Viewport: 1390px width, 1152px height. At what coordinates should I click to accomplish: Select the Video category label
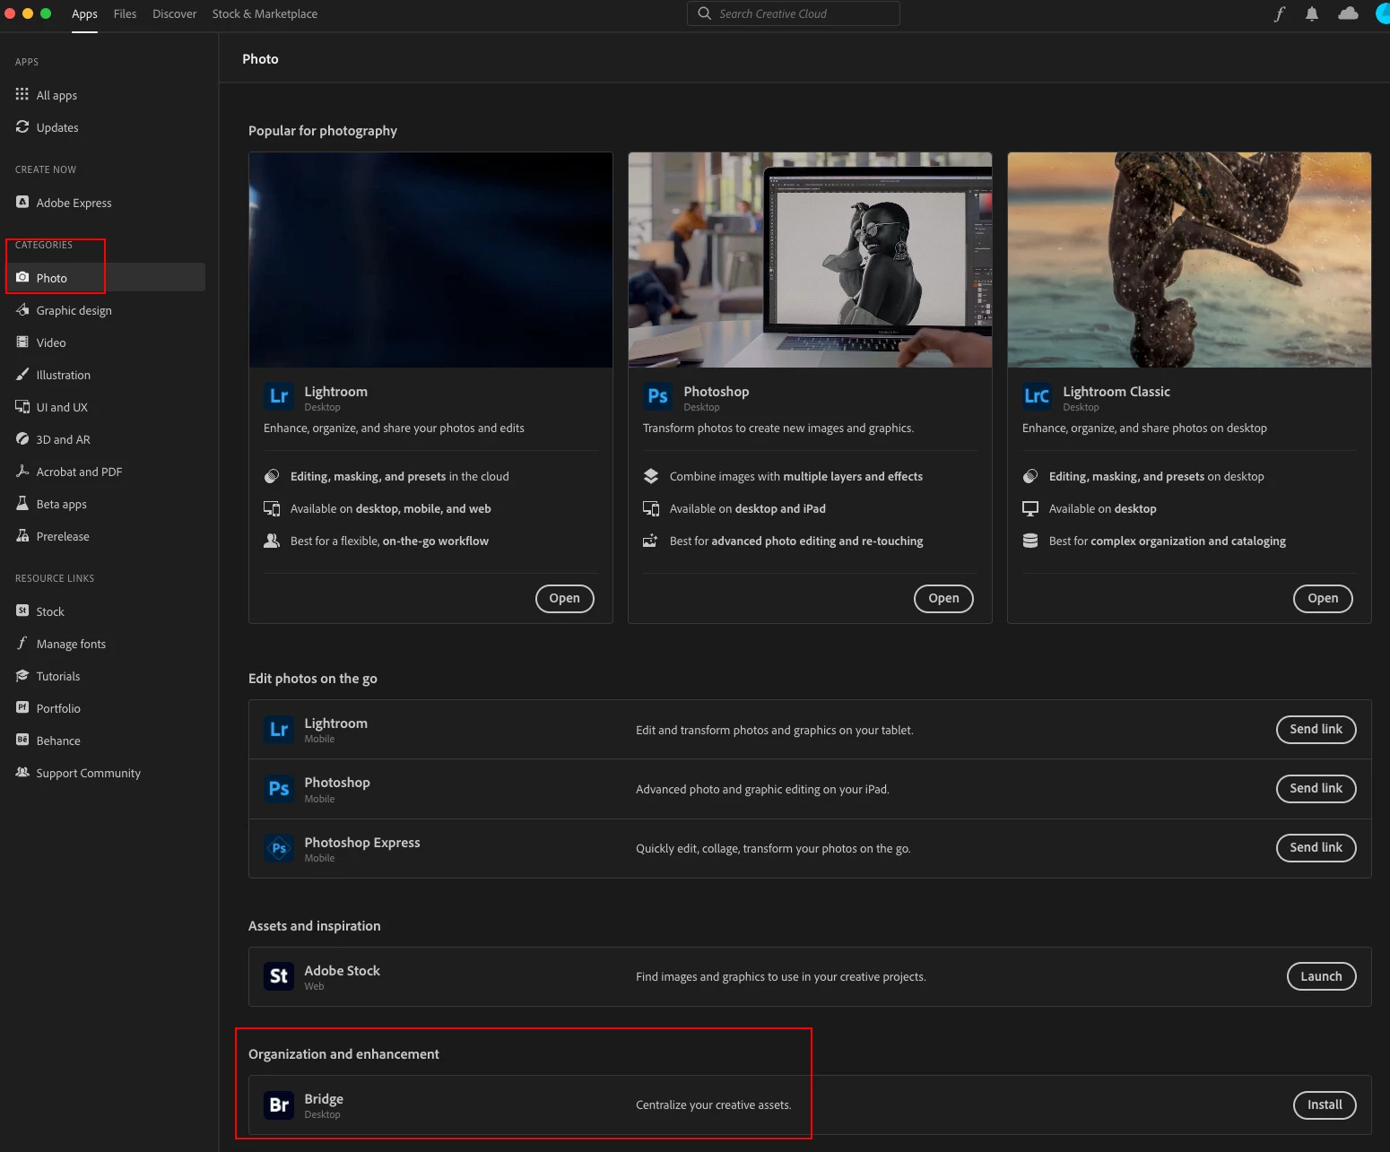pyautogui.click(x=51, y=342)
